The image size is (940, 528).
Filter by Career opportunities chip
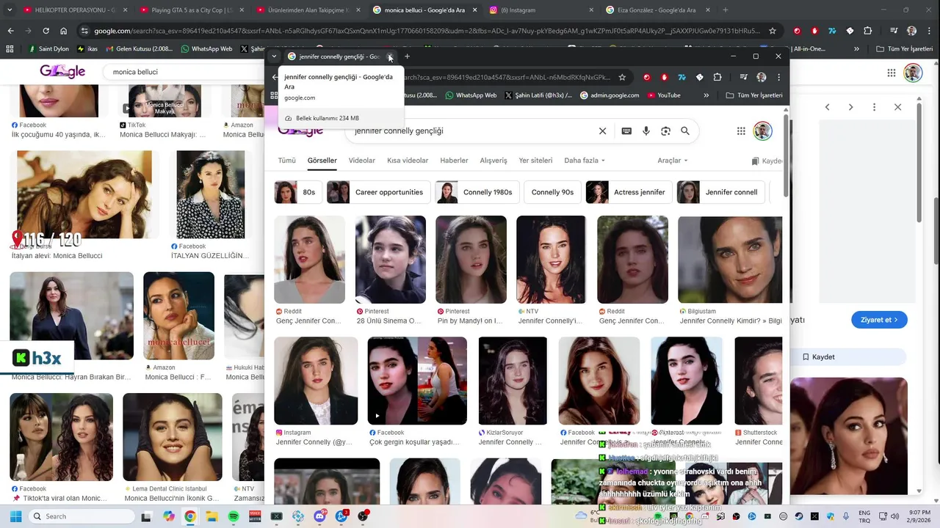point(378,192)
